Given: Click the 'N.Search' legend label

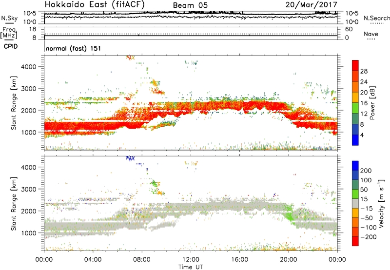Looking at the screenshot, I should click(x=376, y=18).
